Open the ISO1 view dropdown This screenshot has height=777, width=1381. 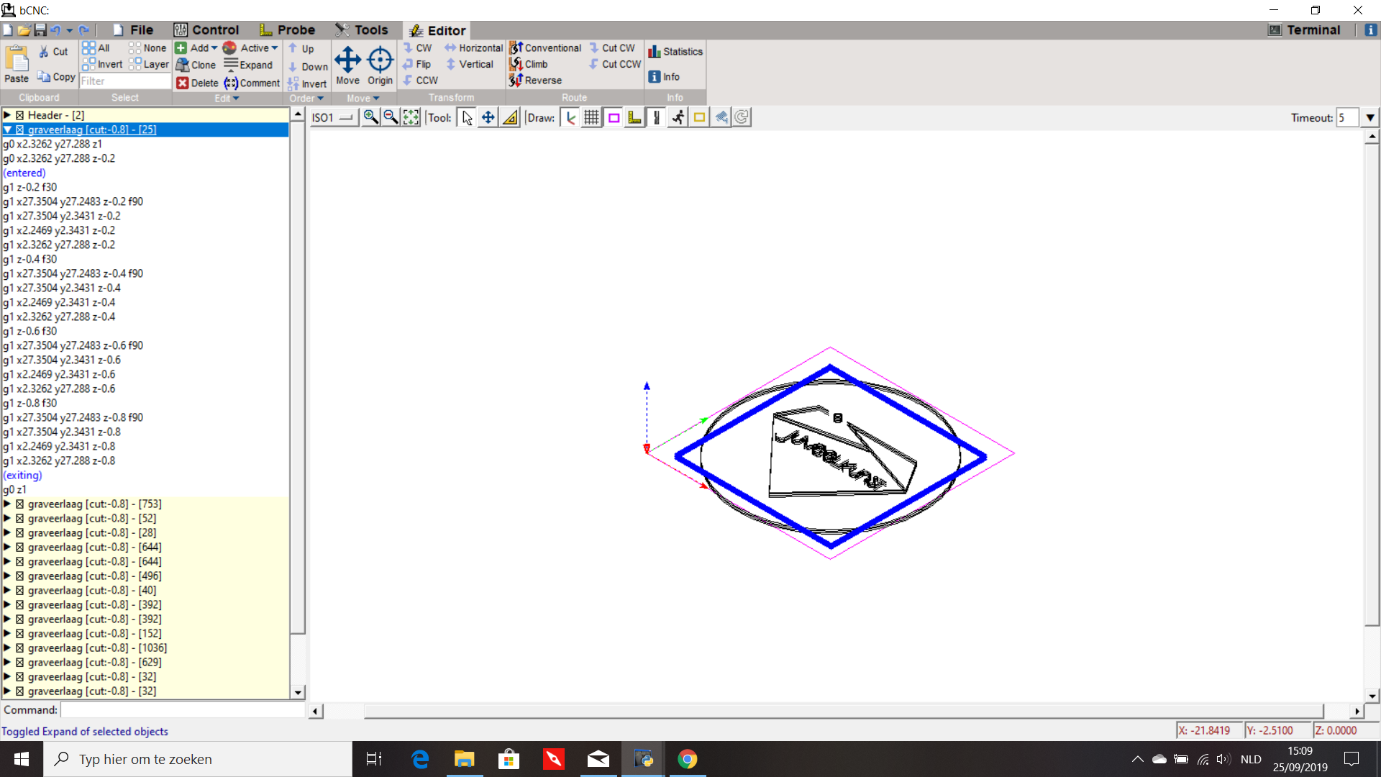333,117
